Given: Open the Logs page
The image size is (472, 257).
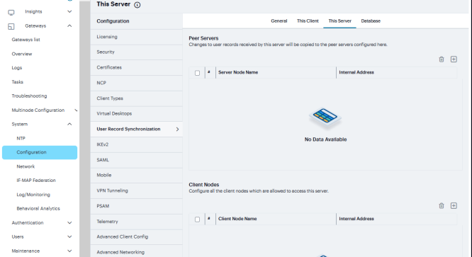Looking at the screenshot, I should (x=17, y=68).
